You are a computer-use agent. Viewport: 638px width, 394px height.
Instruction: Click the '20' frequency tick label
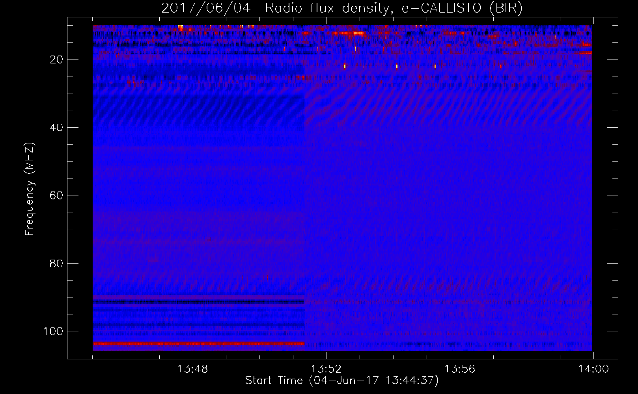[x=56, y=59]
